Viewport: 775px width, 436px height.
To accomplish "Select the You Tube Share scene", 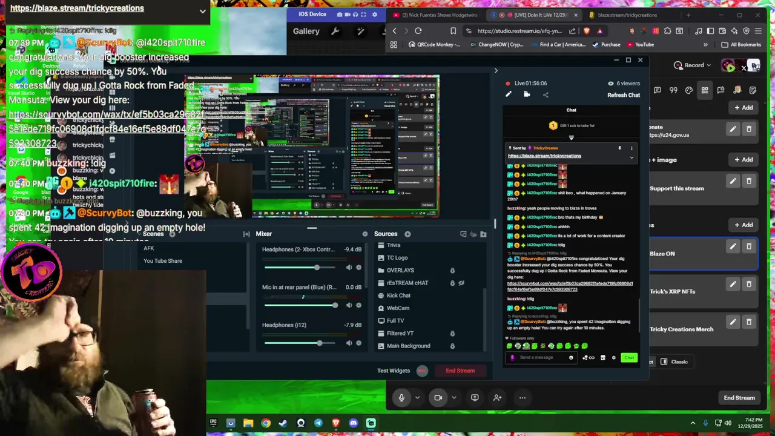I will (x=163, y=261).
